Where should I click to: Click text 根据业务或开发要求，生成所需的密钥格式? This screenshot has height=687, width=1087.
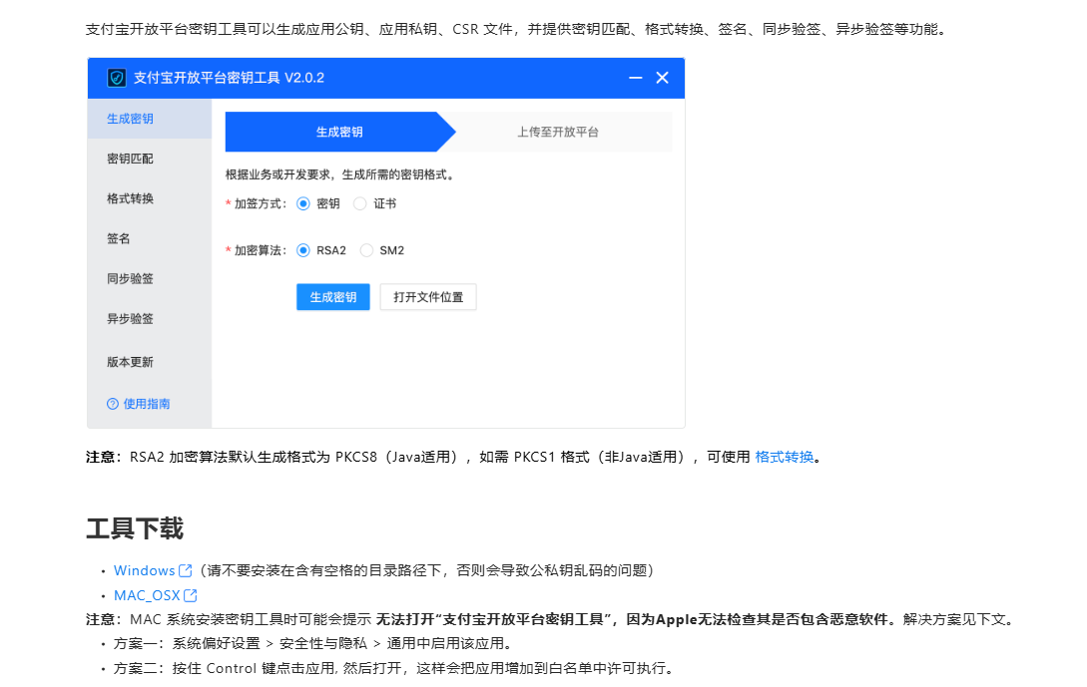click(339, 174)
